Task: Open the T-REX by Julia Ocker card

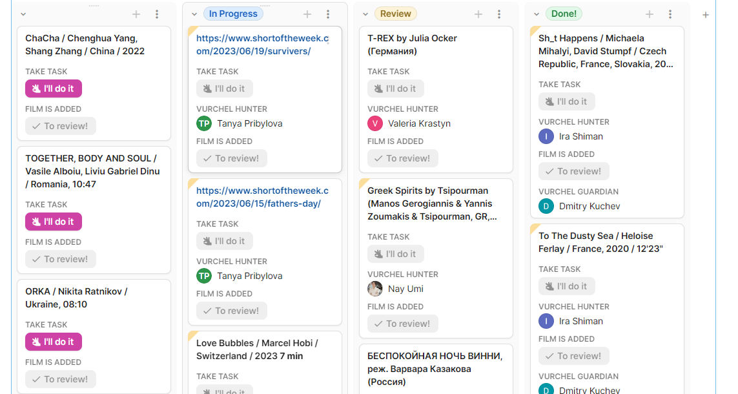Action: coord(413,45)
